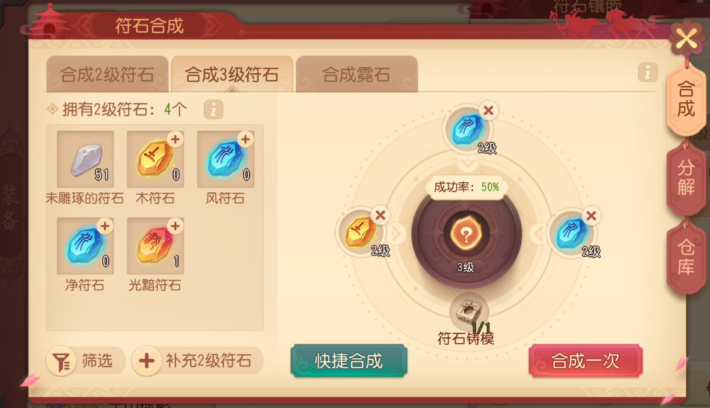Remove the right blue rune from the slot
Viewport: 710px width, 408px height.
[591, 216]
